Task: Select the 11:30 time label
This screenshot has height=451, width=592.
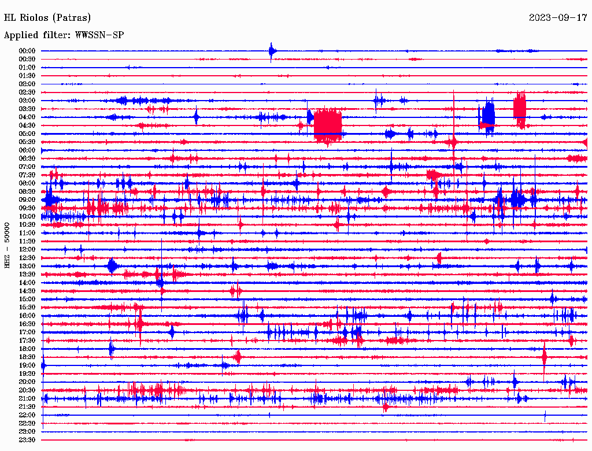Action: click(27, 241)
